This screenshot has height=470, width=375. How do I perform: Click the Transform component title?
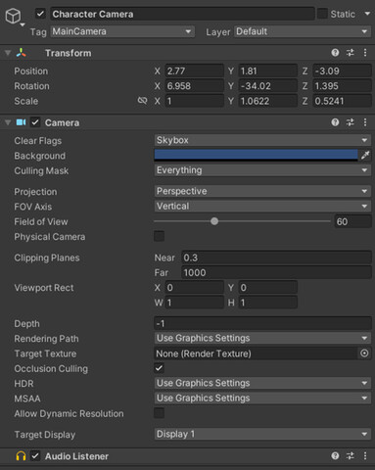click(x=69, y=53)
